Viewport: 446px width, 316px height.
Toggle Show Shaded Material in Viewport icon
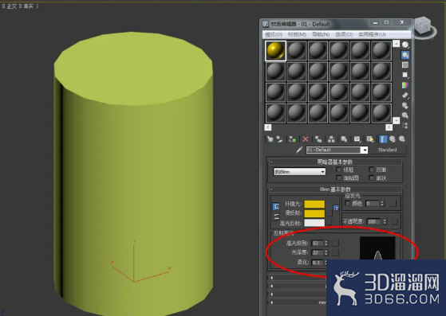point(369,139)
